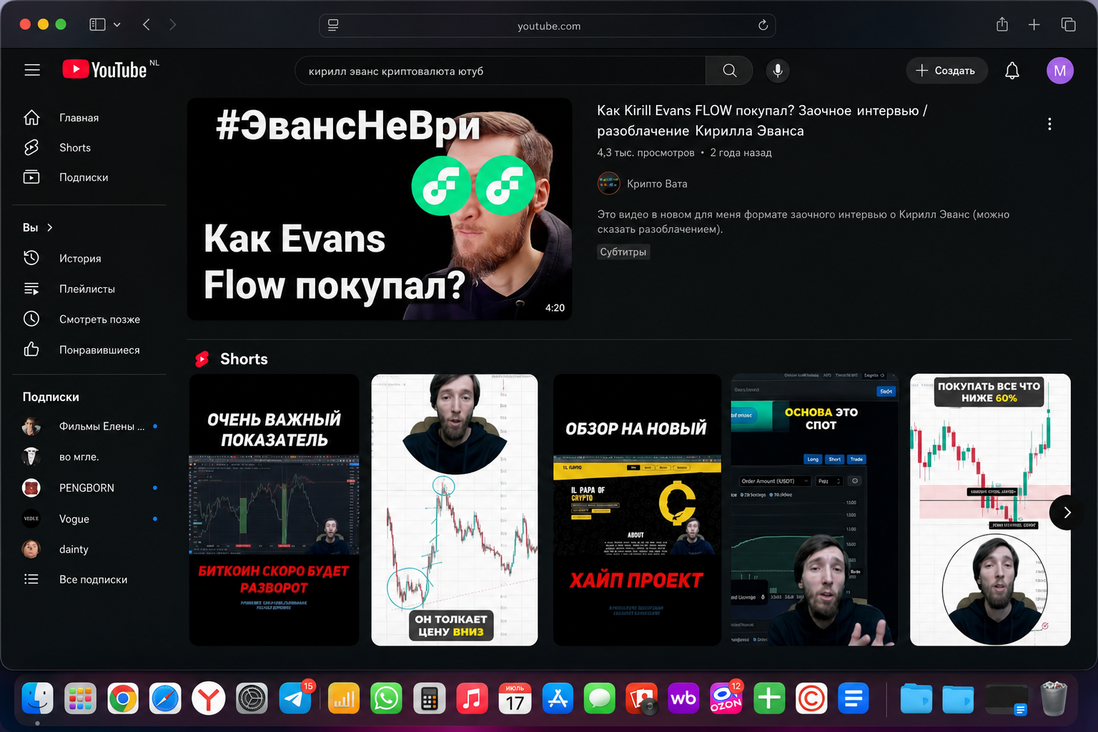This screenshot has height=732, width=1098.
Task: Open Крипто Вата channel
Action: pos(657,184)
